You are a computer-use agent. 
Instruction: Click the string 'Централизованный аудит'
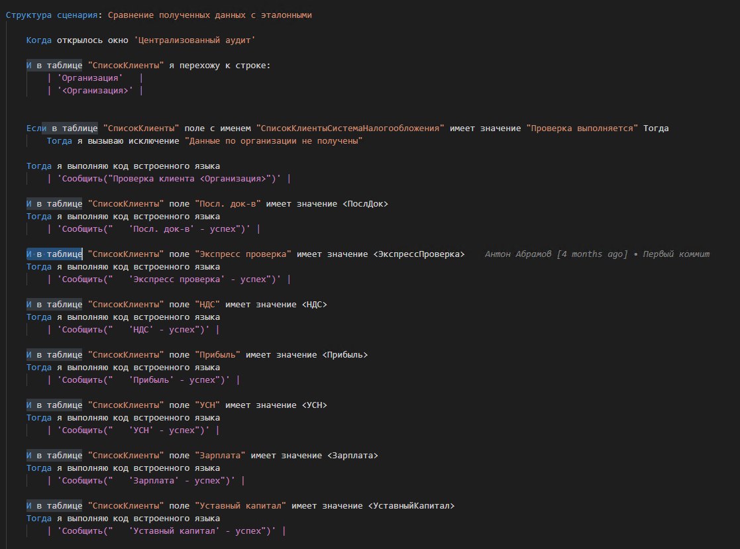(194, 40)
